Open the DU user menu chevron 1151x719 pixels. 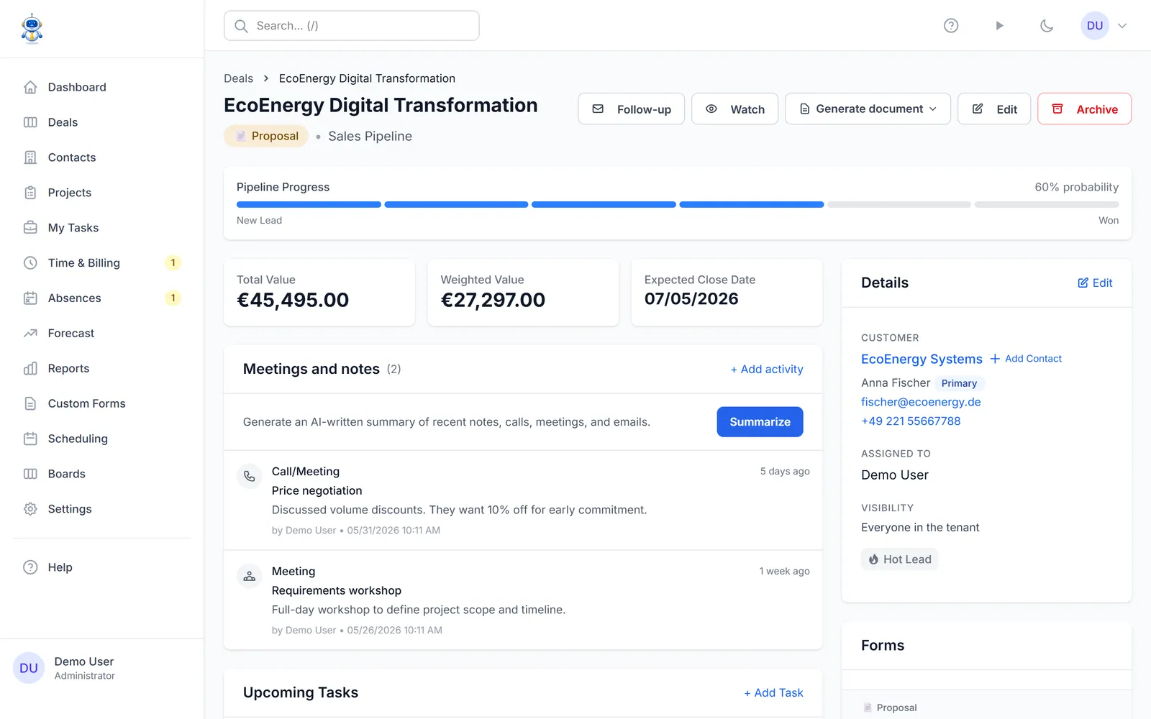[x=1122, y=26]
